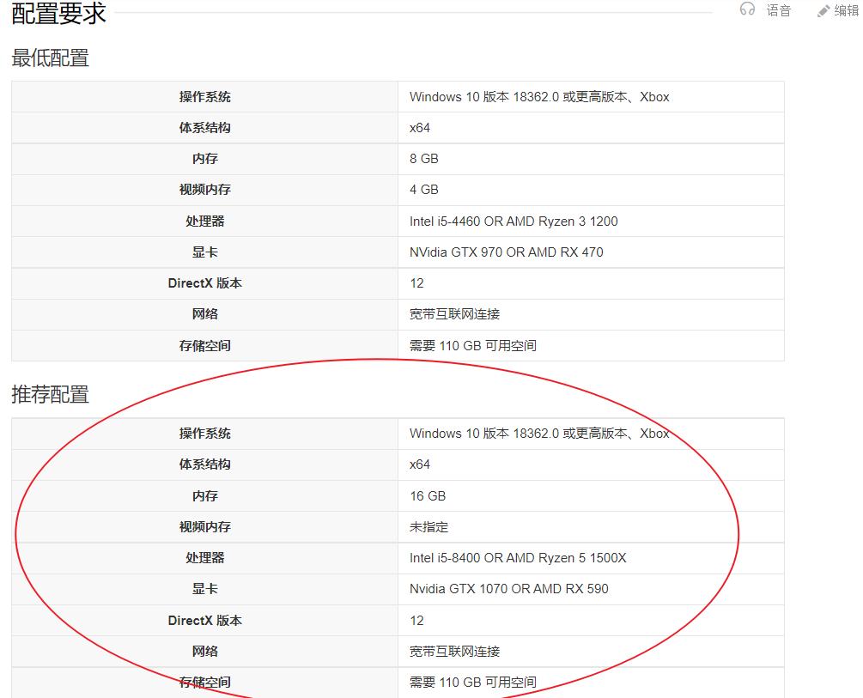Select the 8 GB memory value
The height and width of the screenshot is (698, 863).
[424, 159]
